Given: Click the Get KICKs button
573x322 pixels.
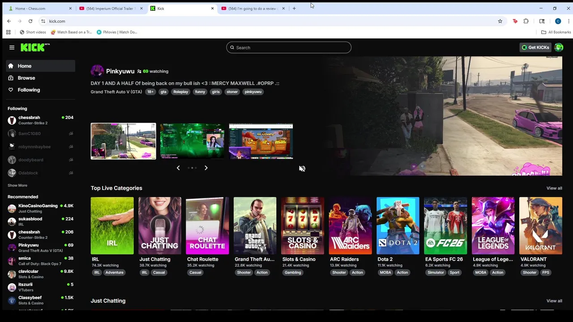Looking at the screenshot, I should click(x=535, y=47).
